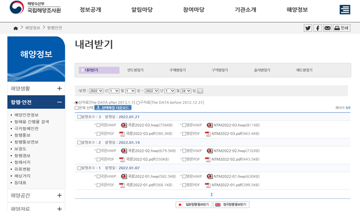Open the 등대표 sidebar link
Viewport: 360px width, 211px height.
pos(20,183)
